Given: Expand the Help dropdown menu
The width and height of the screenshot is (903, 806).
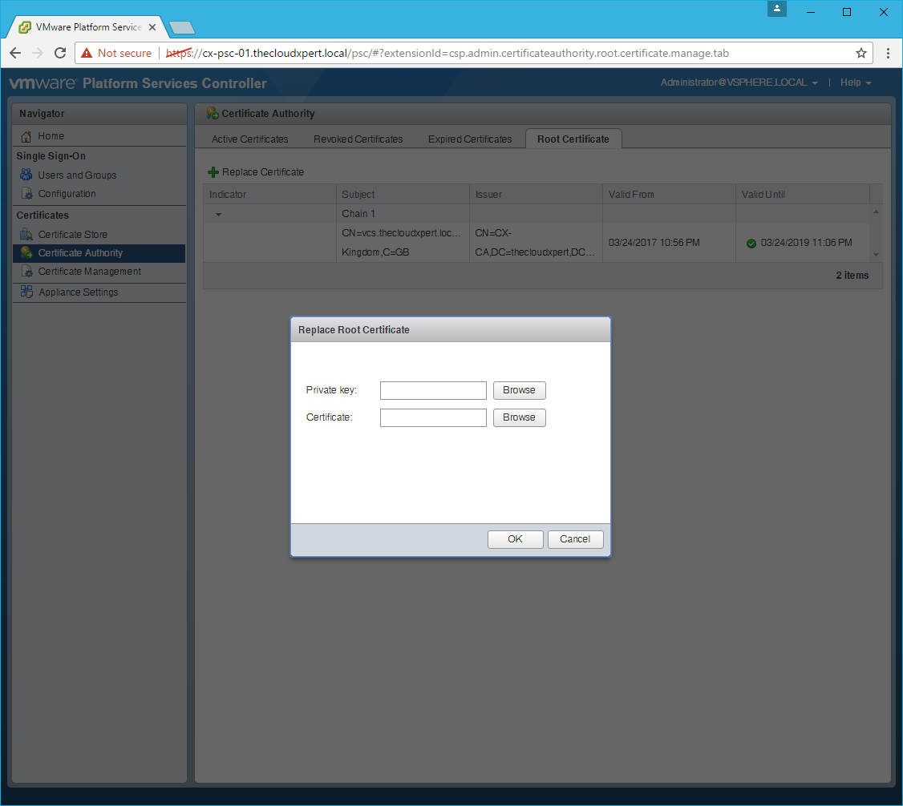Looking at the screenshot, I should 855,83.
